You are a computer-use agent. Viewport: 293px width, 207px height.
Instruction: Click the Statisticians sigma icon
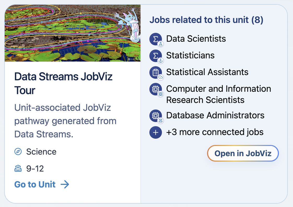coord(155,56)
